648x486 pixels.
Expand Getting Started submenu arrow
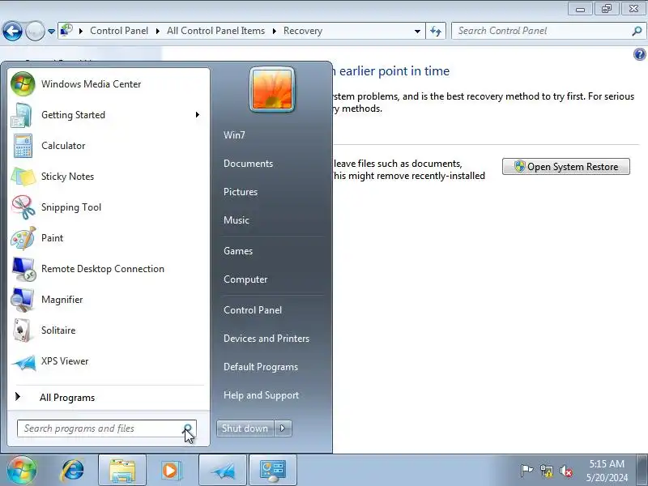coord(198,115)
